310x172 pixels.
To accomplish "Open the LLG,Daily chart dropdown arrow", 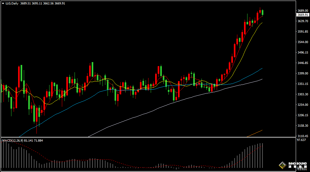I will coord(3,3).
